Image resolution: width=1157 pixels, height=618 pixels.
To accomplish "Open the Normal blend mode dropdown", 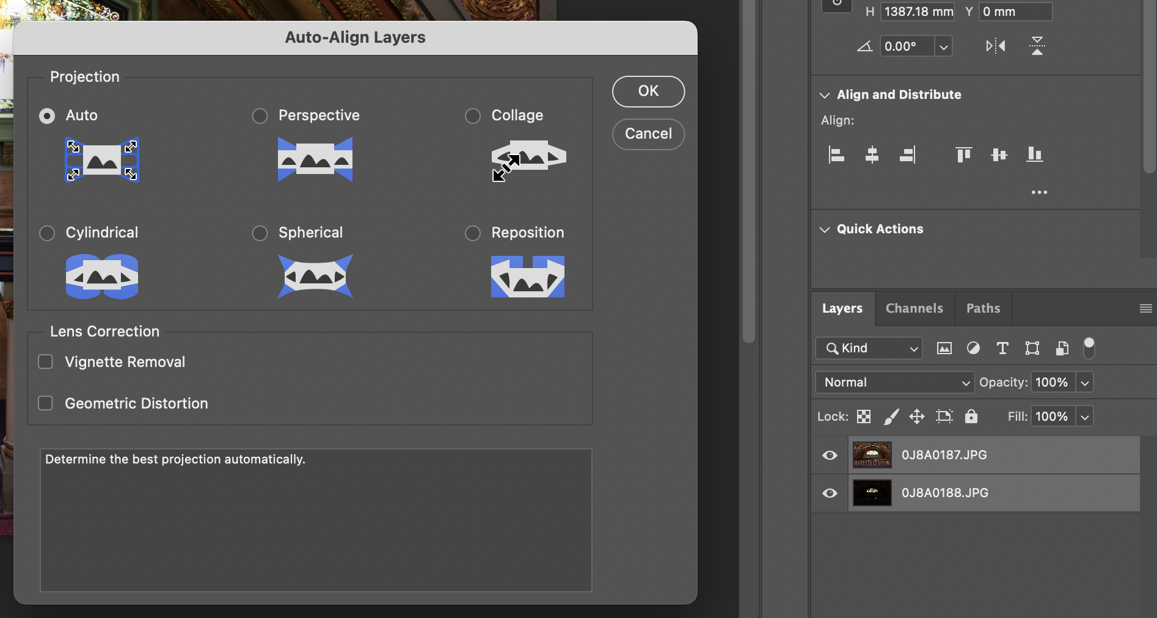I will (894, 382).
